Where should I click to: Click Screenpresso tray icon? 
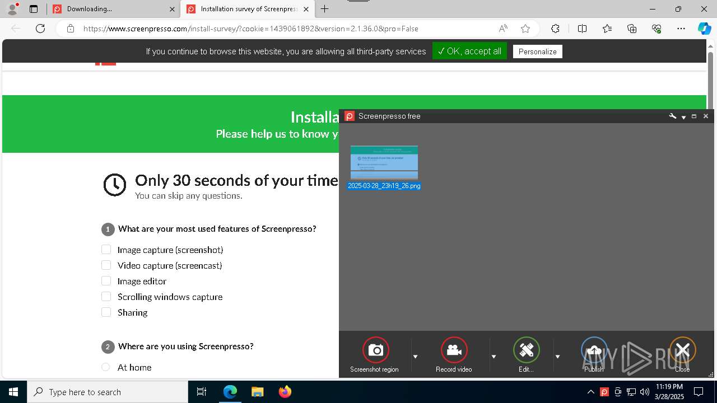(604, 392)
